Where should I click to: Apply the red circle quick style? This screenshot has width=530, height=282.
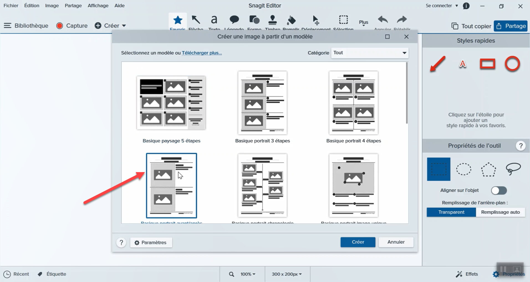(x=512, y=64)
